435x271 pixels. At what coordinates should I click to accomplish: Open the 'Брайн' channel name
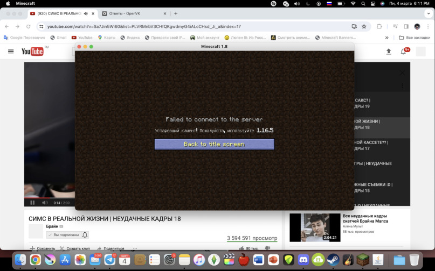pyautogui.click(x=52, y=226)
